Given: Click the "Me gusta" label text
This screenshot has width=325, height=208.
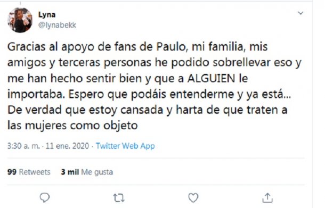Looking at the screenshot, I should point(97,172).
